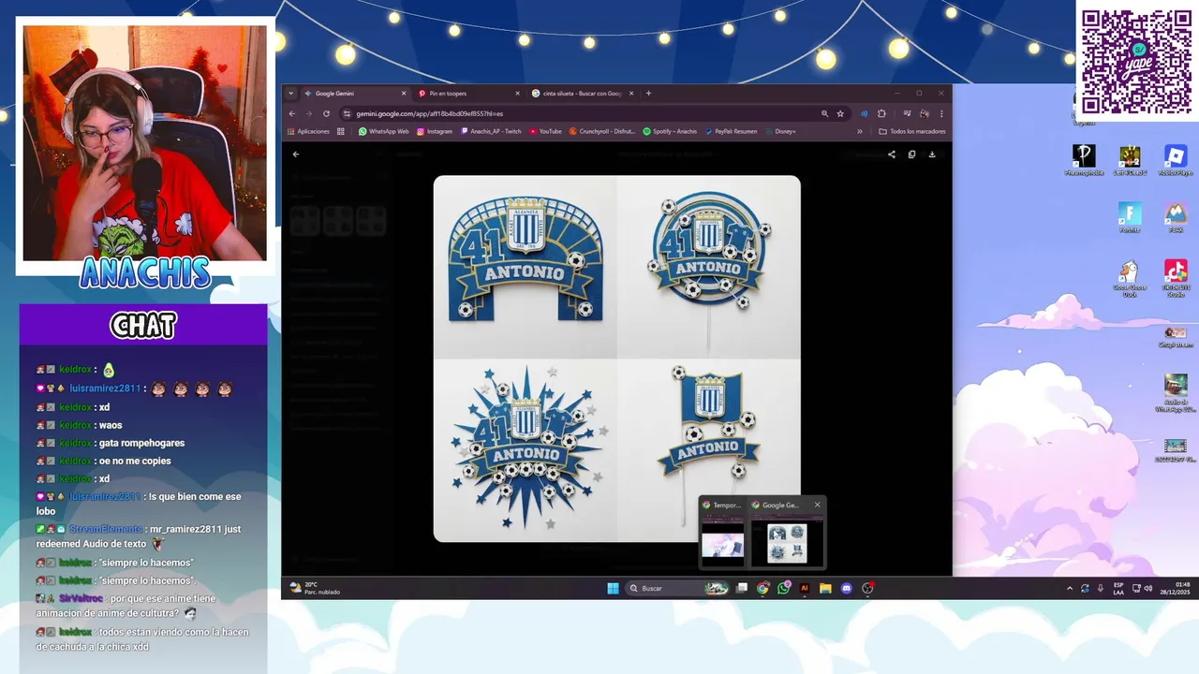Close the Pin en toopers tab

click(517, 94)
